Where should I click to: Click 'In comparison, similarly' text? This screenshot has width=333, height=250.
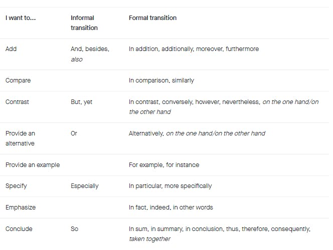coord(161,80)
